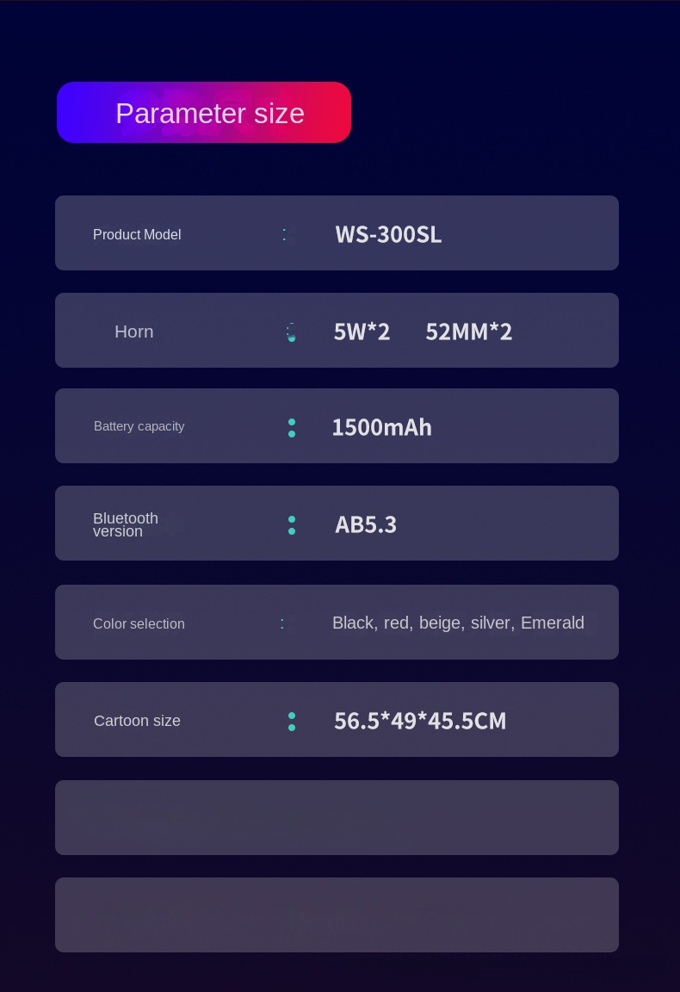Viewport: 680px width, 992px height.
Task: Click the WS-300SL model value
Action: coord(388,234)
